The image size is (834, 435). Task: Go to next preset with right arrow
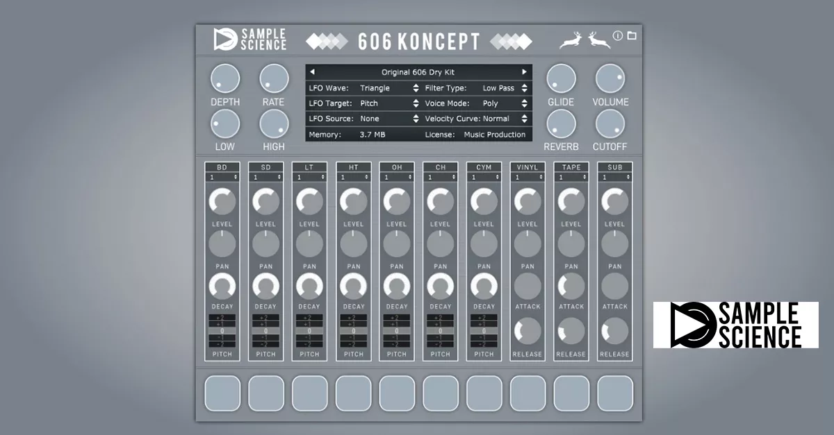click(524, 72)
